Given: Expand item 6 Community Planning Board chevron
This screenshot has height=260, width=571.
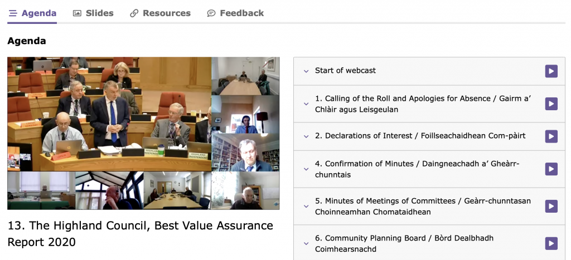Looking at the screenshot, I should point(306,243).
